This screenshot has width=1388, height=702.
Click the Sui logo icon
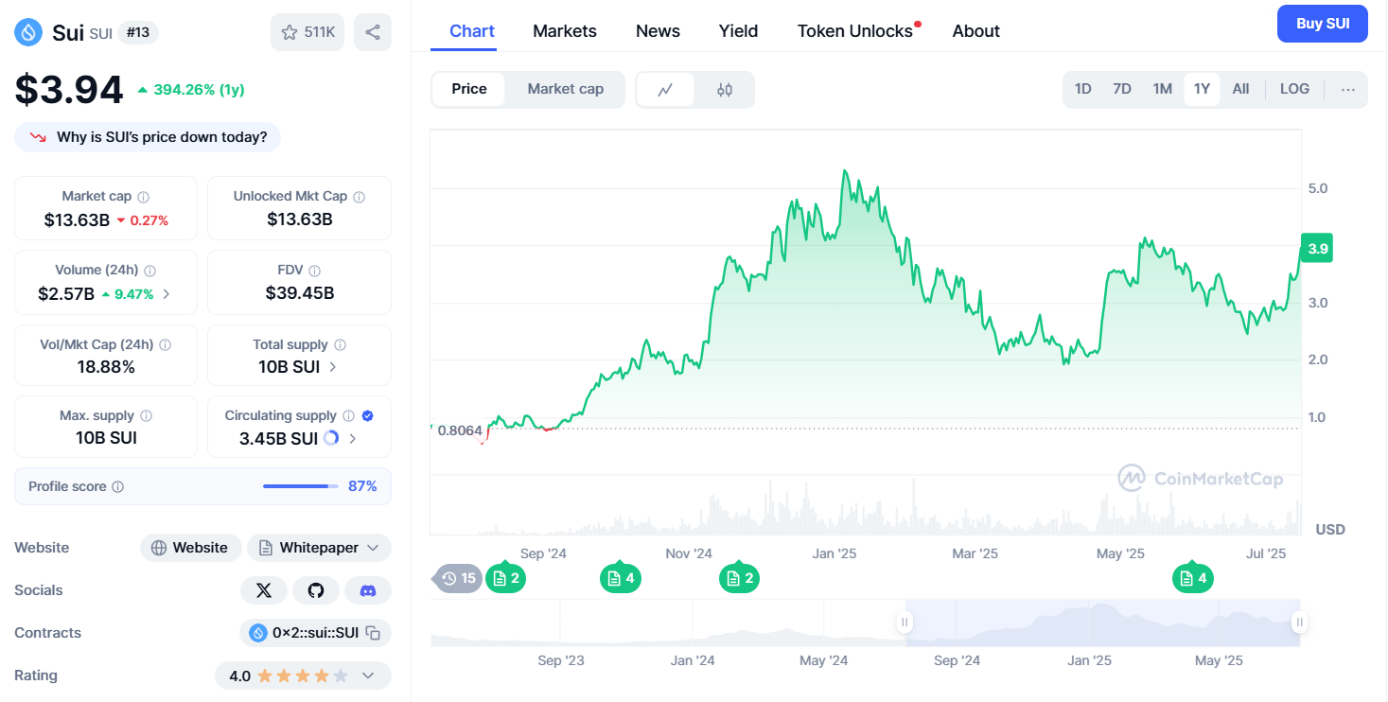pos(28,32)
